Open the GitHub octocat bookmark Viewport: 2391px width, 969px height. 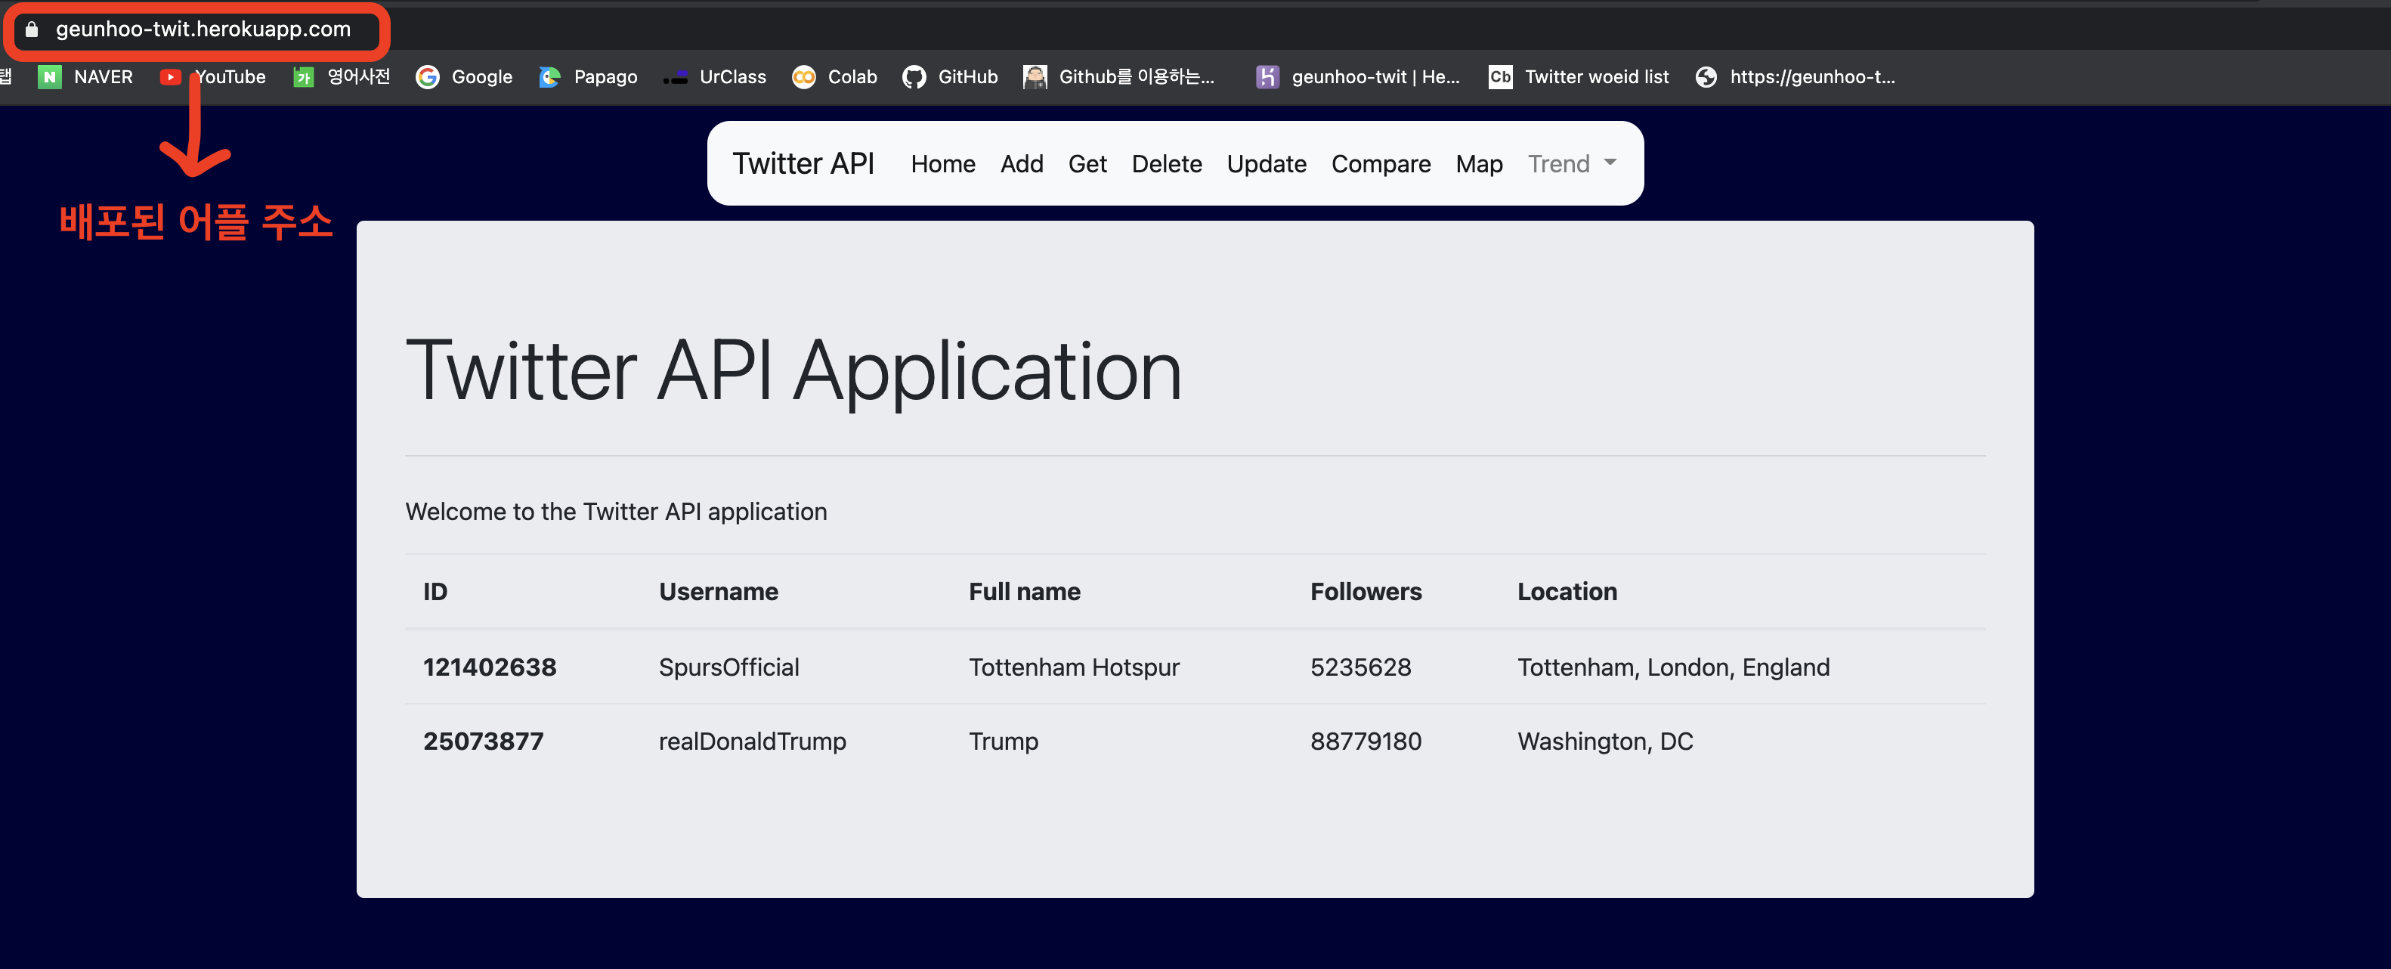(x=914, y=77)
